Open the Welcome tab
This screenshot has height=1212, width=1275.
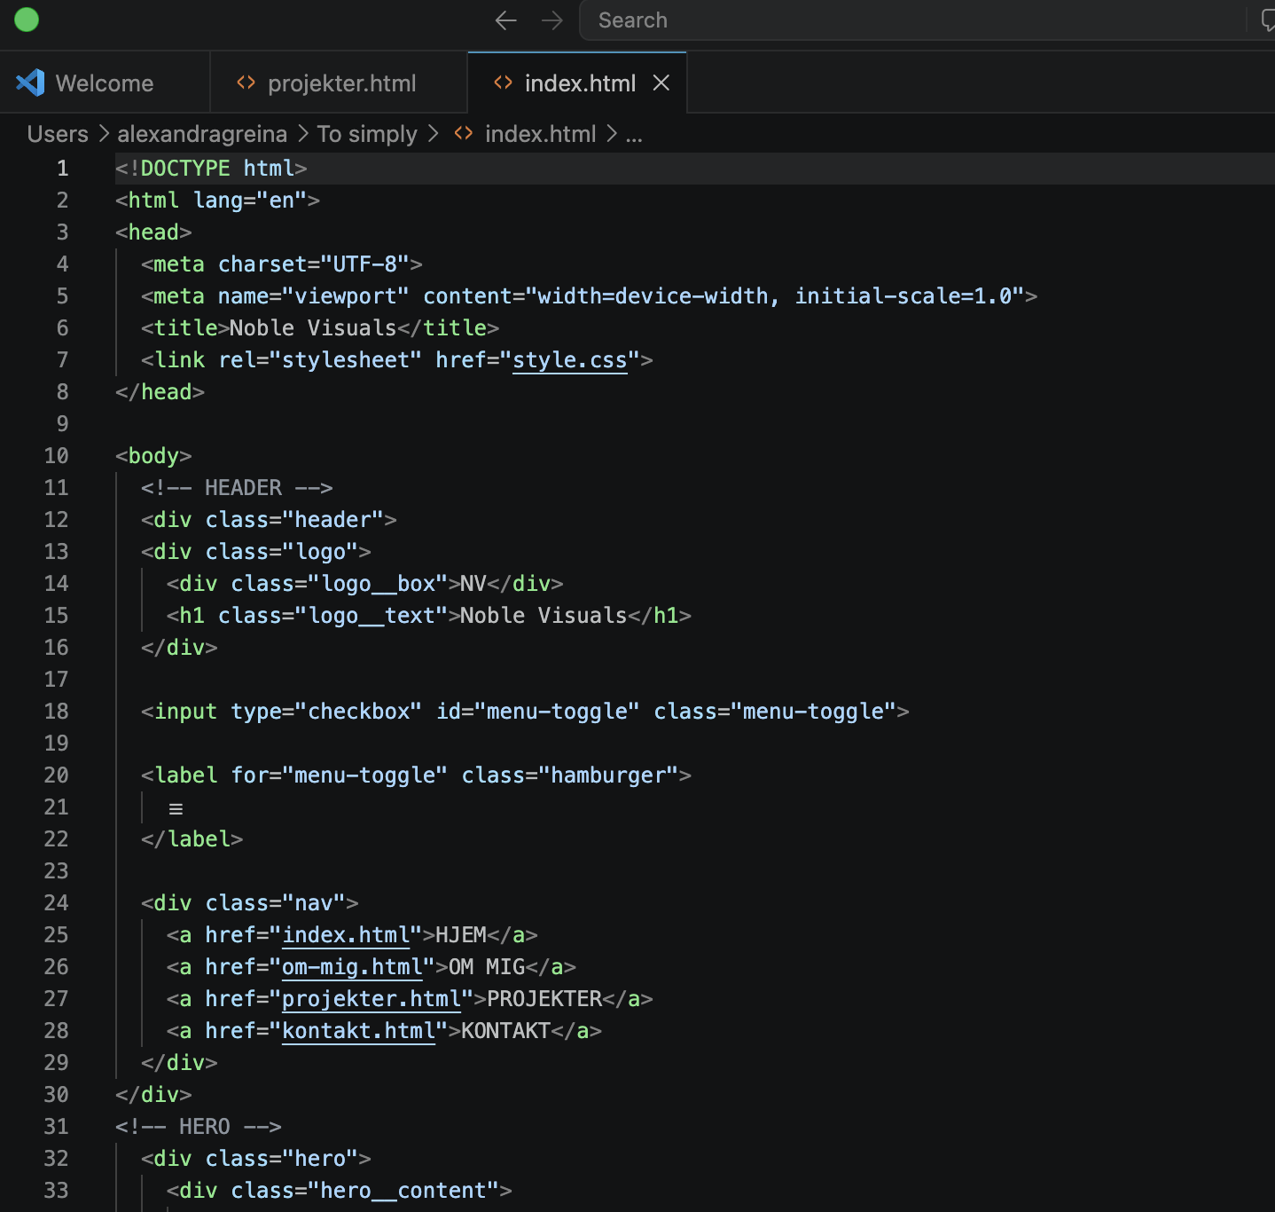105,83
